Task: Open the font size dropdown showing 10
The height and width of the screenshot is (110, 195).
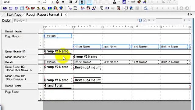Action: click(52, 2)
